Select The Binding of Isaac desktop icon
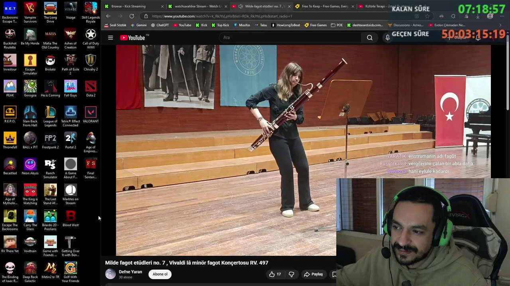 coord(10,272)
